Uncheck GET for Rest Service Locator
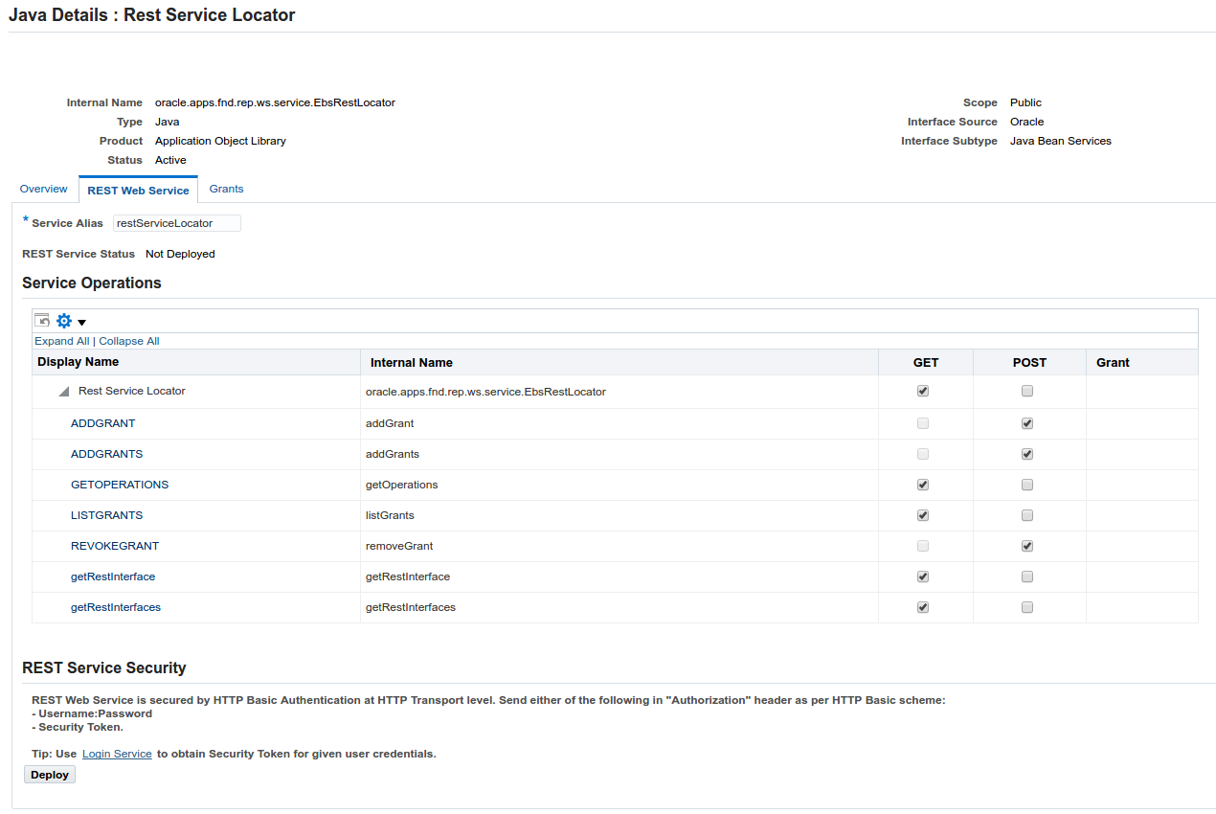 pyautogui.click(x=922, y=391)
